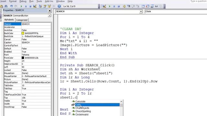
Task: Open the Object Browser icon
Action: click(49, 6)
